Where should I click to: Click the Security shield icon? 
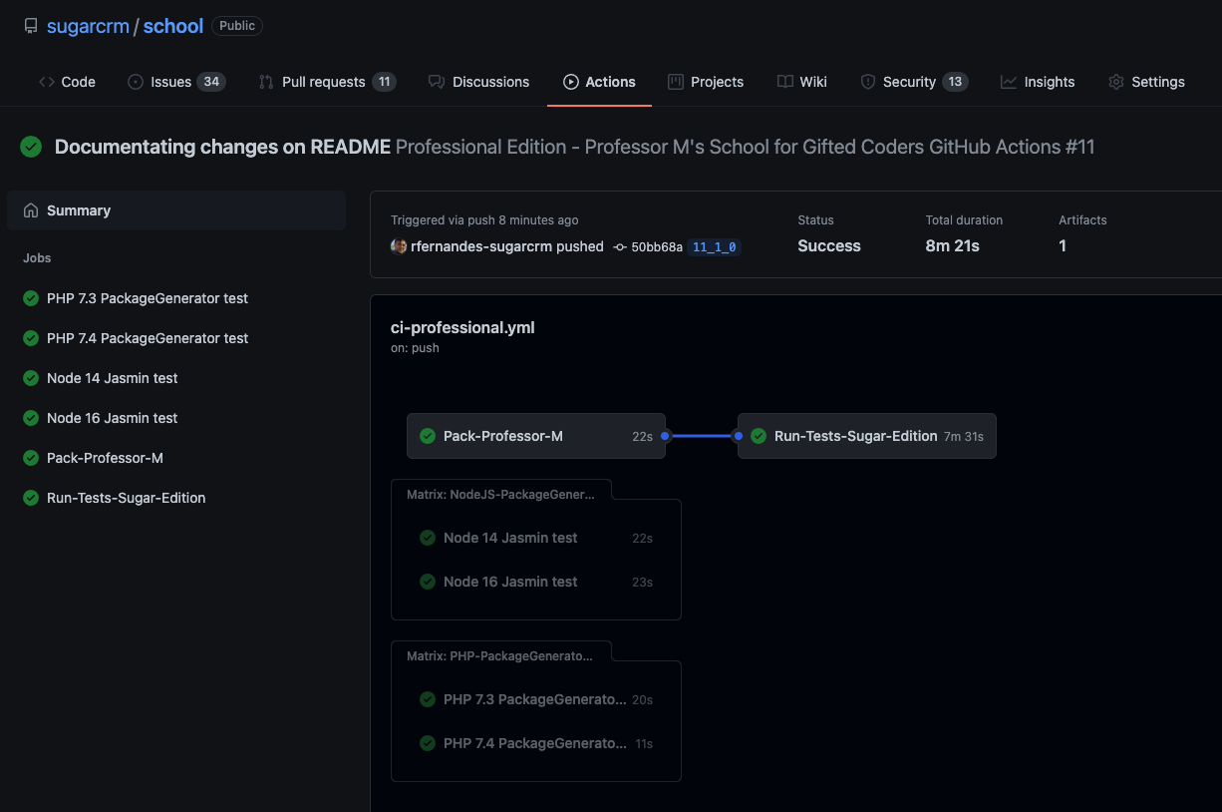click(x=867, y=82)
